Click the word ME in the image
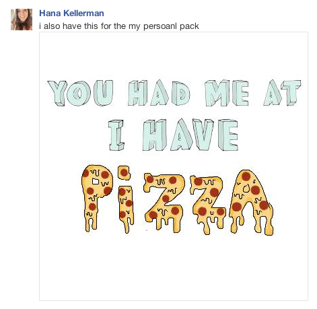This screenshot has width=317, height=309. coord(227,93)
